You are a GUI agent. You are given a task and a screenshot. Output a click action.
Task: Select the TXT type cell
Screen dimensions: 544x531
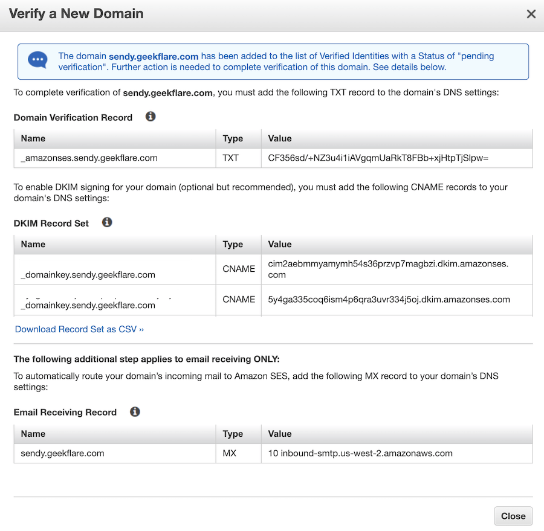231,158
